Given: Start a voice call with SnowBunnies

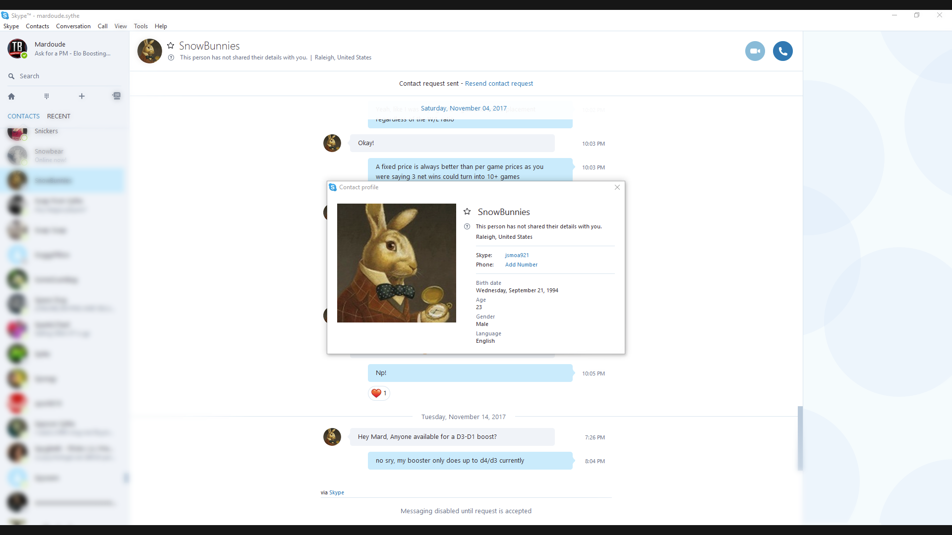Looking at the screenshot, I should 782,51.
